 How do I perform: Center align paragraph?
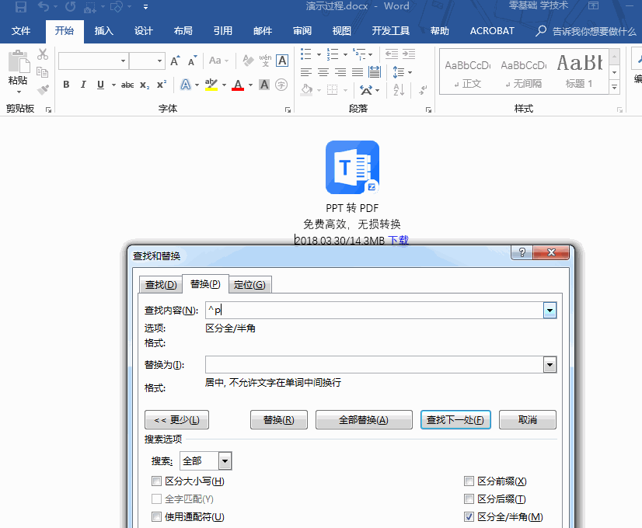tap(323, 72)
